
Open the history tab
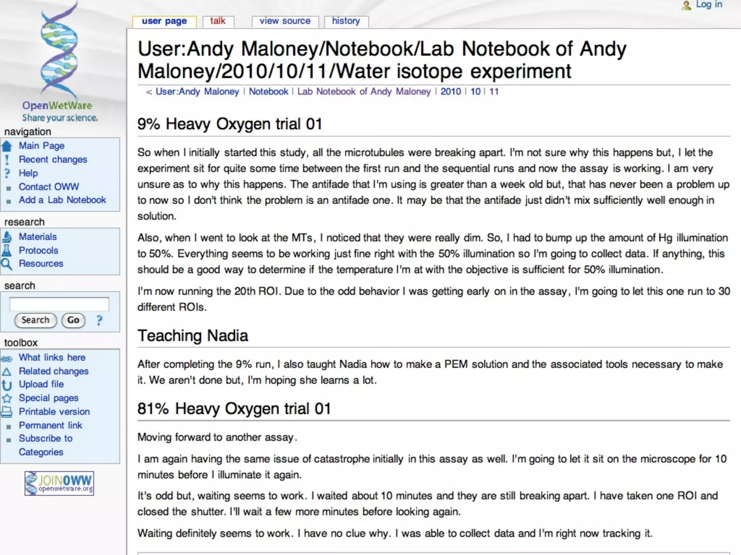346,21
